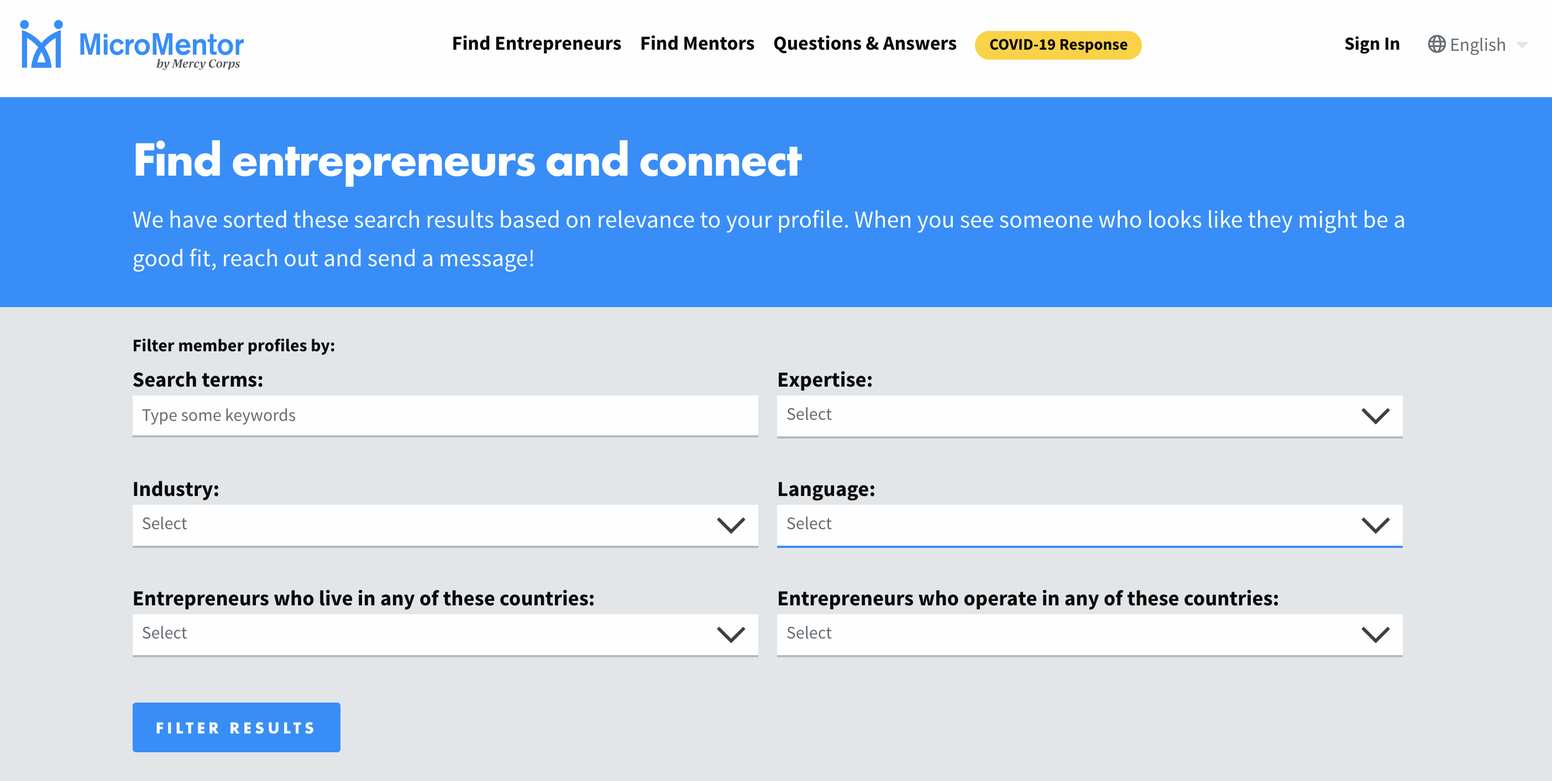This screenshot has width=1552, height=781.
Task: Open the Questions & Answers page
Action: click(865, 43)
